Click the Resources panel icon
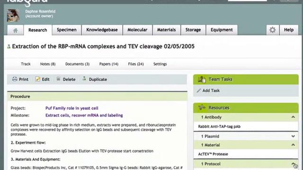Screen dimensions: 303x170 tap(202, 107)
